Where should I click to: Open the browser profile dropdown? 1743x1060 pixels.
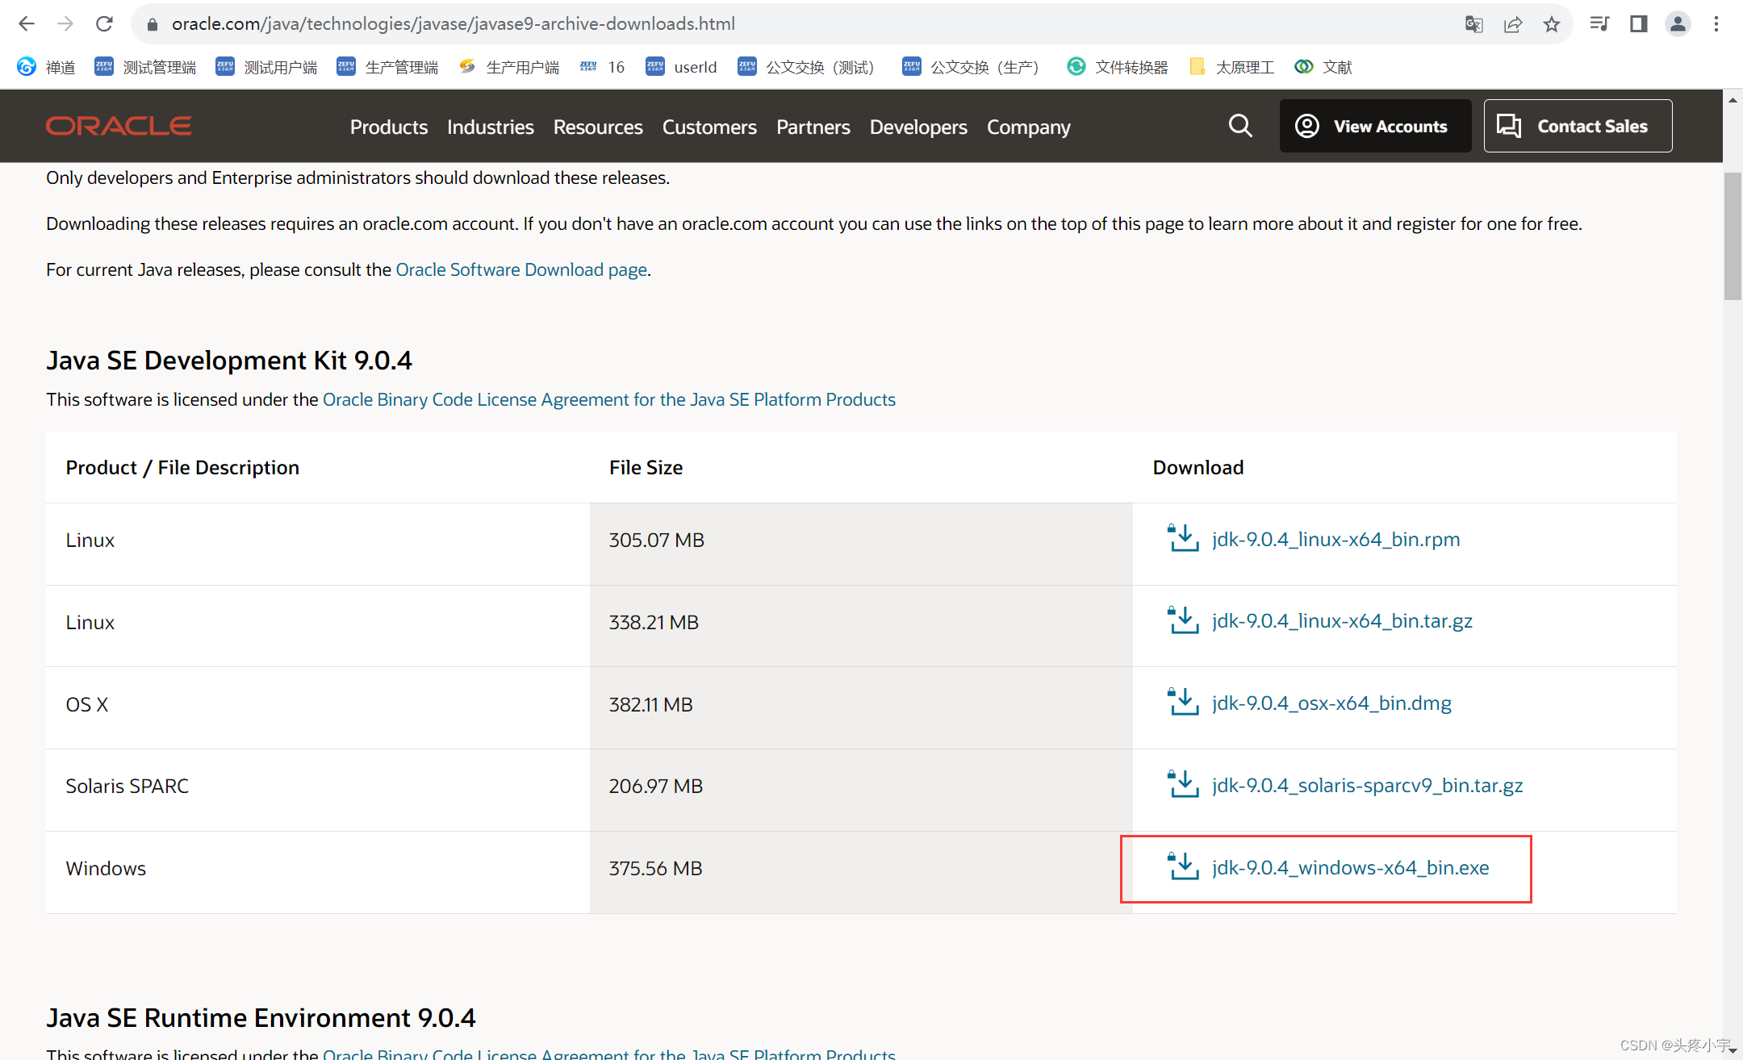click(x=1678, y=23)
